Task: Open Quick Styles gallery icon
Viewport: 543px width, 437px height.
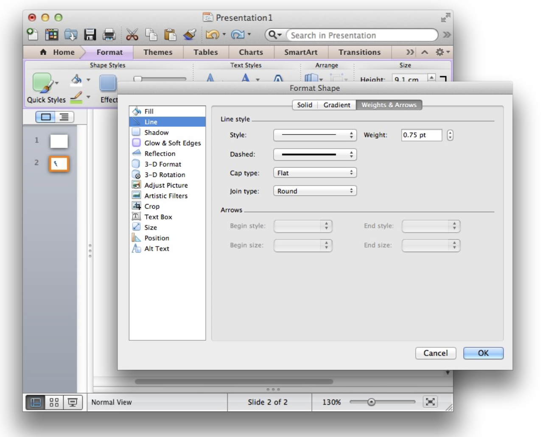Action: coord(42,83)
